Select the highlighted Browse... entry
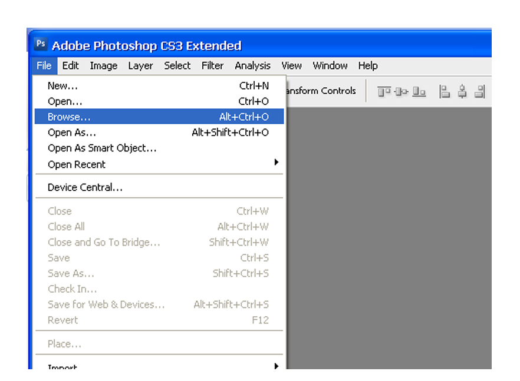The width and height of the screenshot is (520, 381). coord(159,117)
